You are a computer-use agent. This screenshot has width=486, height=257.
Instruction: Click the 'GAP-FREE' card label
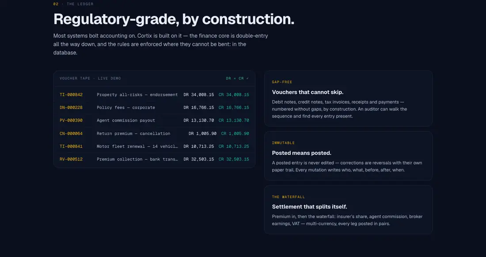click(282, 82)
